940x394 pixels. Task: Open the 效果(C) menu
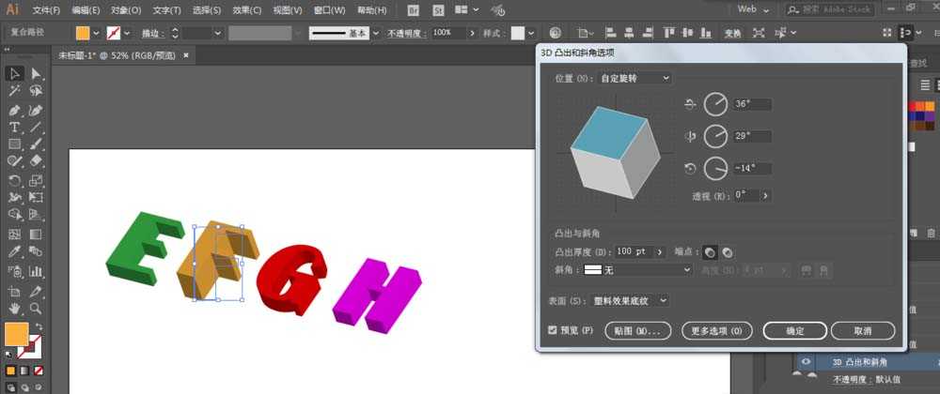247,10
